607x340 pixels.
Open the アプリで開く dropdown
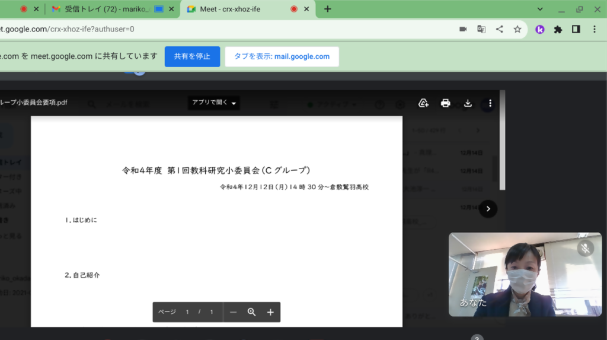click(x=213, y=103)
